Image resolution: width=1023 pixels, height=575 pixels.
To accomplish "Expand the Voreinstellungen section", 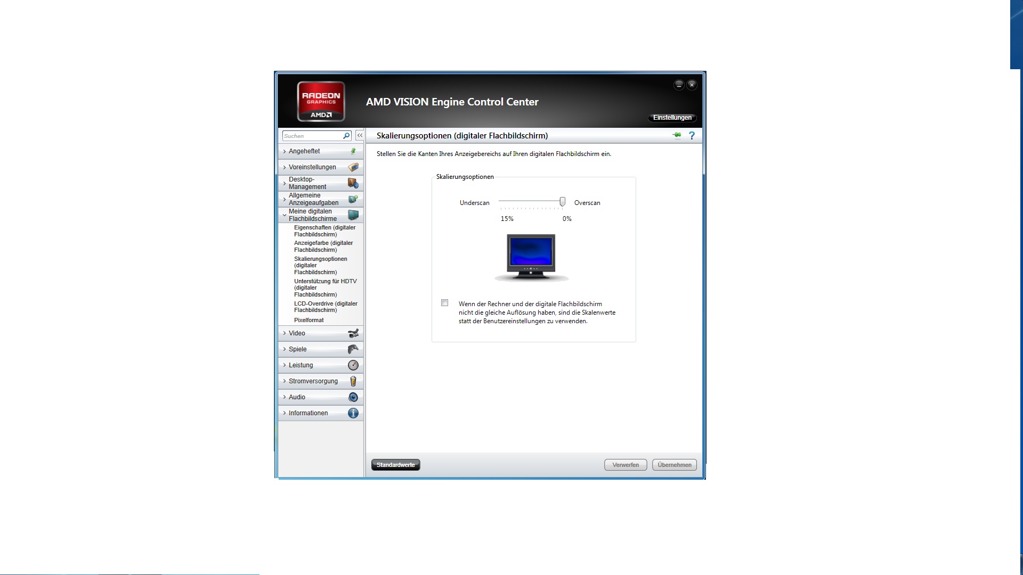I will point(321,167).
